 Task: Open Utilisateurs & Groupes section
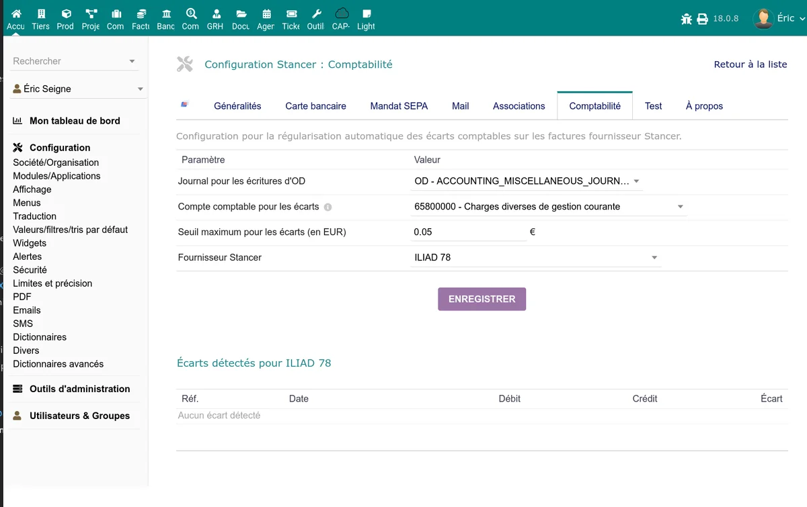pyautogui.click(x=79, y=416)
